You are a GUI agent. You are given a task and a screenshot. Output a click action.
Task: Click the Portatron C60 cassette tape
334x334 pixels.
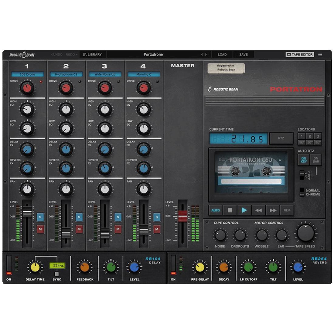(x=251, y=172)
